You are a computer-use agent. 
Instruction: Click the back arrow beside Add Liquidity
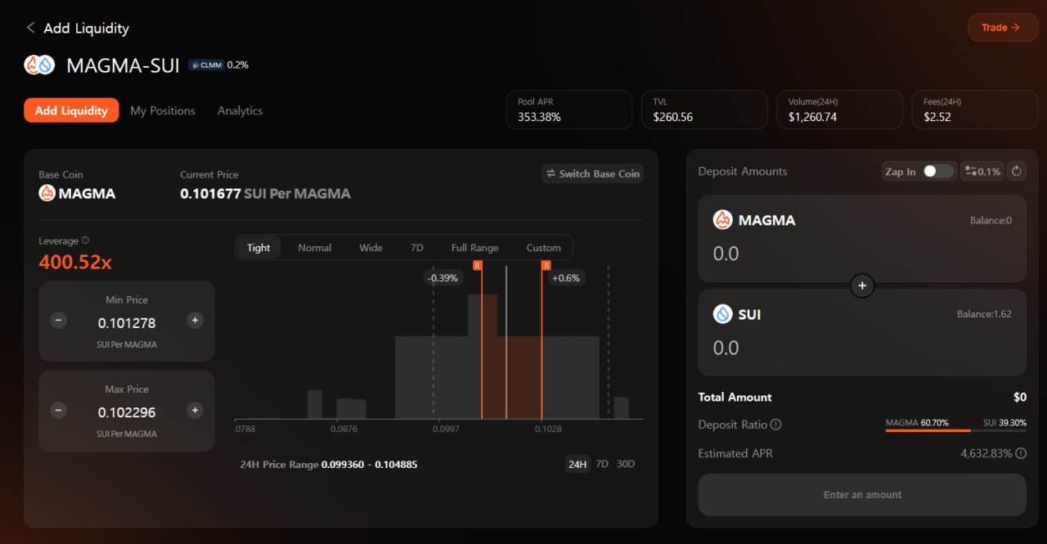click(x=30, y=28)
